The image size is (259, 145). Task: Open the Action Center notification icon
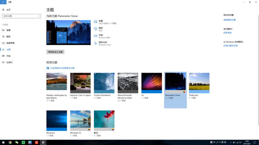(255, 142)
